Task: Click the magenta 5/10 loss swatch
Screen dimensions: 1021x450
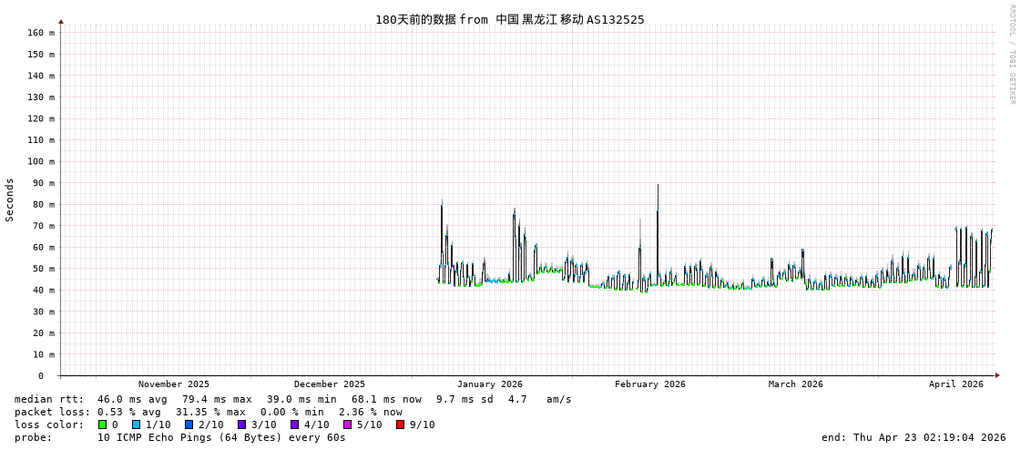Action: [347, 424]
